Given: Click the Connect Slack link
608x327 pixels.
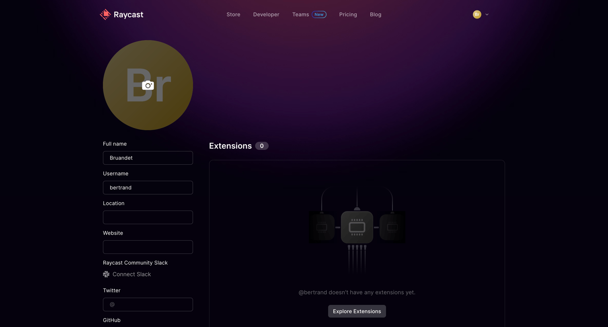Looking at the screenshot, I should pos(131,274).
